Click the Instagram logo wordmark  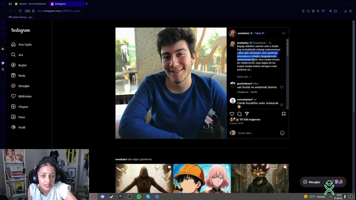point(21,31)
